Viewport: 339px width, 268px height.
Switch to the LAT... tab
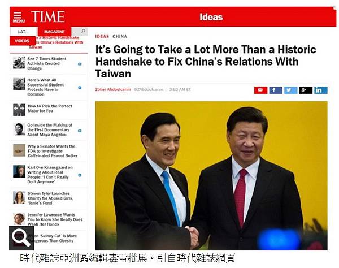point(23,32)
